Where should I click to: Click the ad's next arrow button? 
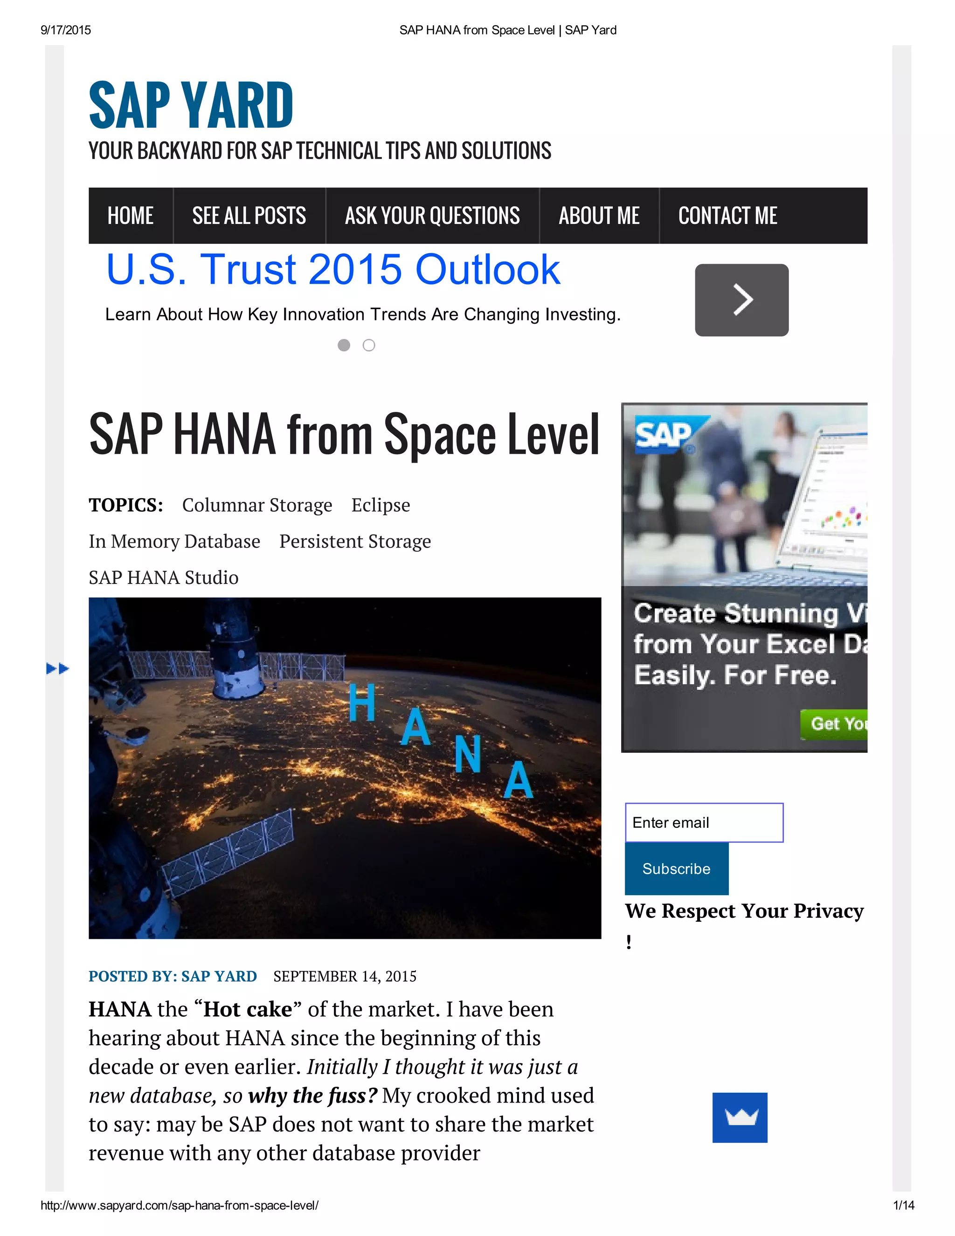click(x=741, y=300)
